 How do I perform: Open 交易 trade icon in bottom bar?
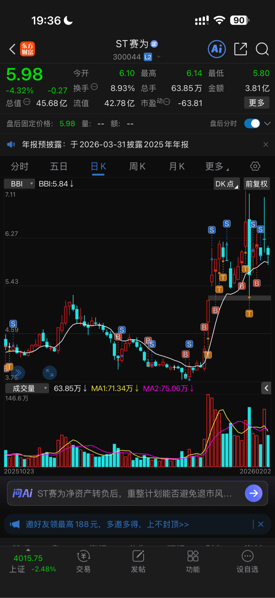pyautogui.click(x=83, y=556)
